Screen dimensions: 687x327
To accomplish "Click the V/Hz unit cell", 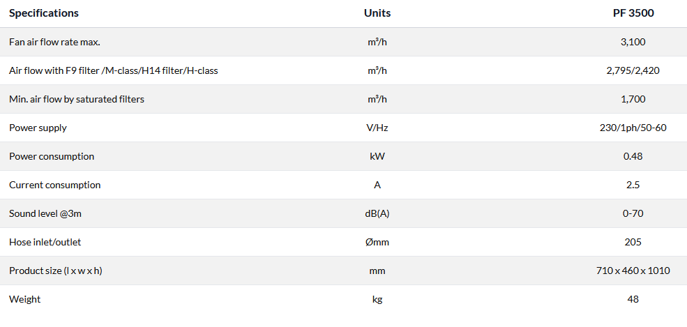I will [x=377, y=128].
